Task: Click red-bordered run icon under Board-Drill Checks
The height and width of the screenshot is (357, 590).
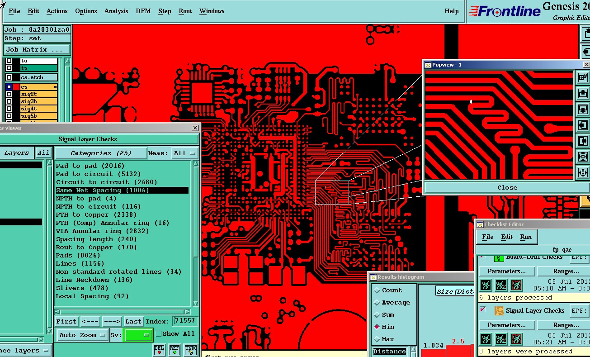Action: click(x=516, y=285)
